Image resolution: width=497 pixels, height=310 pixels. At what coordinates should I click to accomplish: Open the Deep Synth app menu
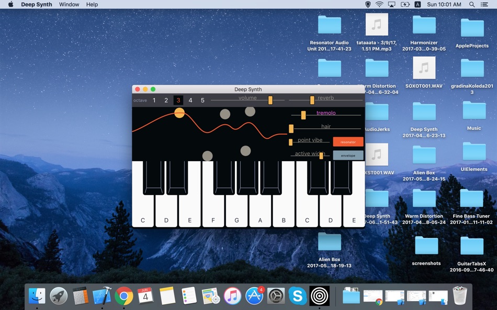(x=37, y=4)
